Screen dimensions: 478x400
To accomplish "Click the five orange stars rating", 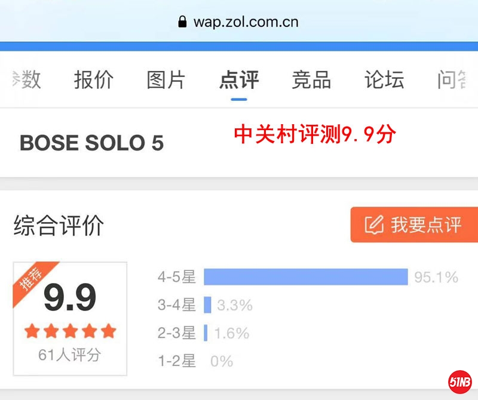I will [70, 330].
